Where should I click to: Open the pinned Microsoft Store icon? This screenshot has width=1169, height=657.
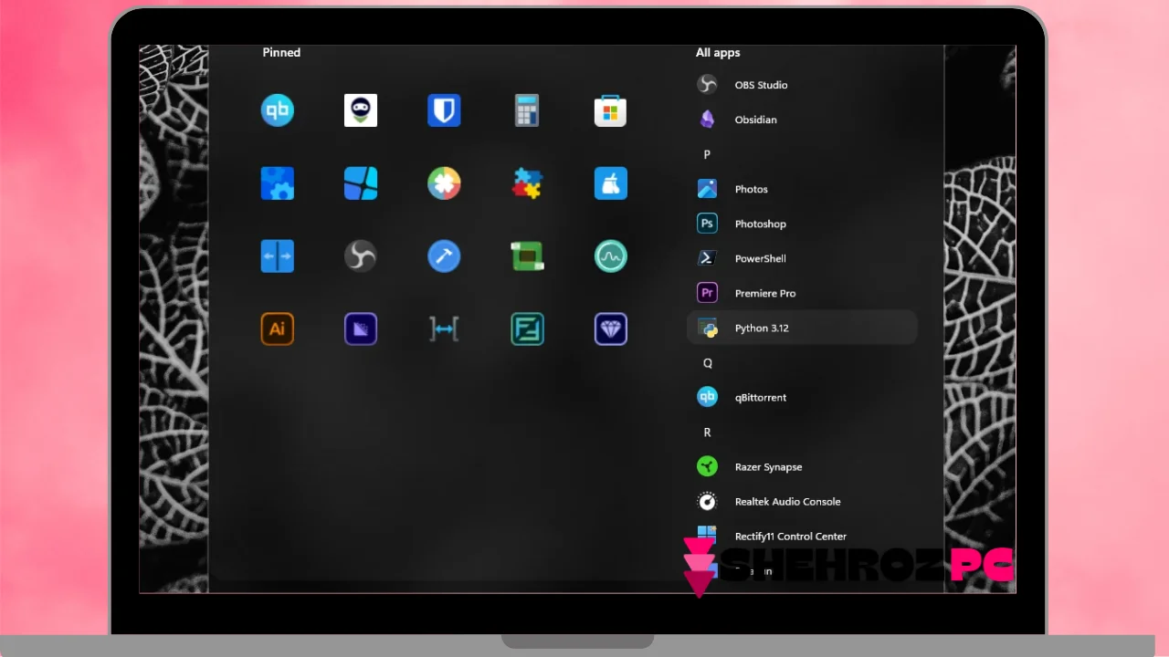[x=610, y=110]
